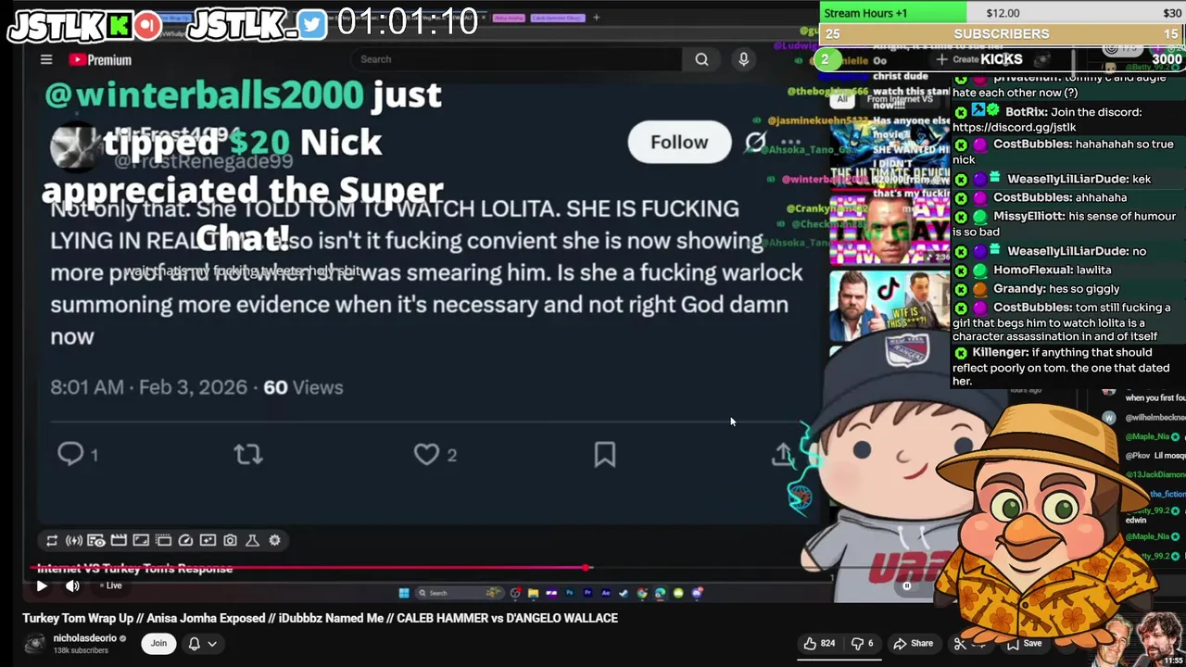Open the Create button near the top bar
The height and width of the screenshot is (667, 1186).
[x=959, y=59]
